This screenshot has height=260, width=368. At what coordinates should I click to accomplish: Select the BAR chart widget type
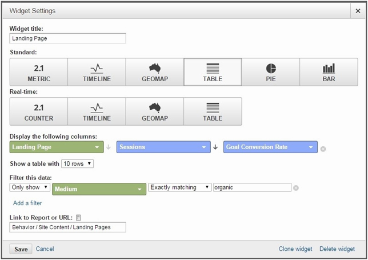click(329, 72)
